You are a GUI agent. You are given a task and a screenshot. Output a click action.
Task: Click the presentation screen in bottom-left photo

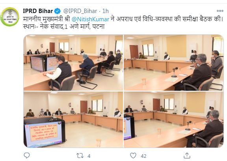43,134
